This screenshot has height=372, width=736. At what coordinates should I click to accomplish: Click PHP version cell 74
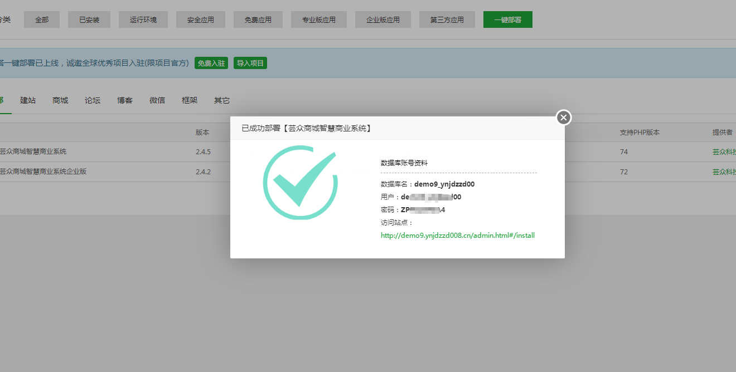[x=624, y=151]
